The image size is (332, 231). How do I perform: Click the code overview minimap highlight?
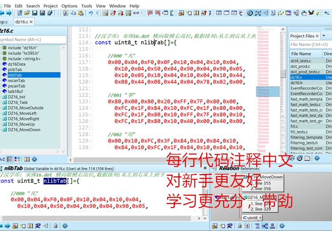268,92
